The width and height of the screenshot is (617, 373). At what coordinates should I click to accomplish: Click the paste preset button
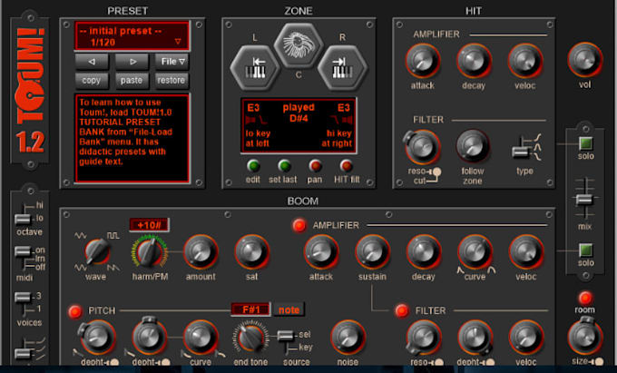132,80
